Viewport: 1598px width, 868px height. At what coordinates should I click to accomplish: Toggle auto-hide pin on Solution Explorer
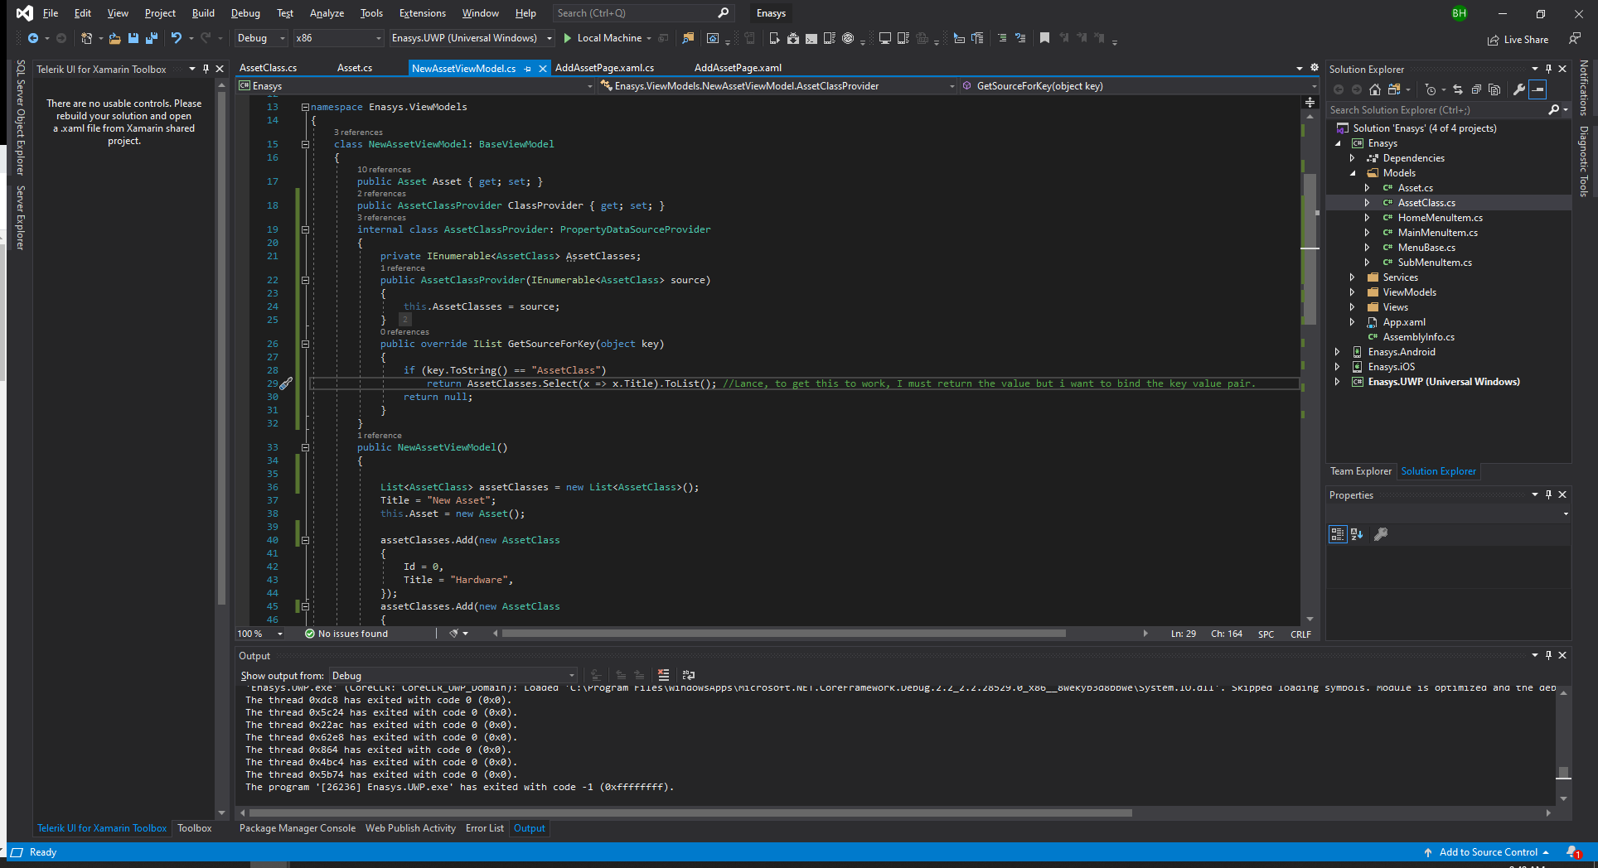click(1548, 70)
